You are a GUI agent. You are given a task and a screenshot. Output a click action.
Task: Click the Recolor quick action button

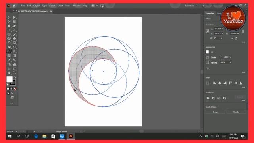(236, 112)
